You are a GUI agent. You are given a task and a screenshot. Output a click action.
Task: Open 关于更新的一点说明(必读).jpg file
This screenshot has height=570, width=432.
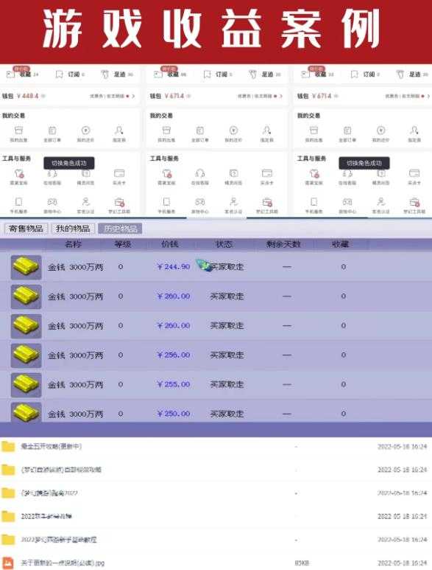point(63,563)
